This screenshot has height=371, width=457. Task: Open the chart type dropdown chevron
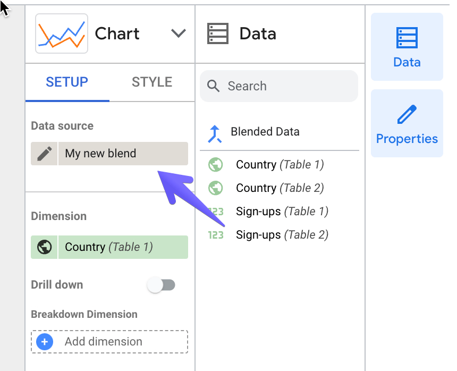tap(179, 33)
